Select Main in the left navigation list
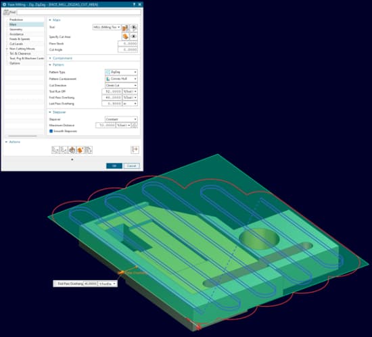 26,24
